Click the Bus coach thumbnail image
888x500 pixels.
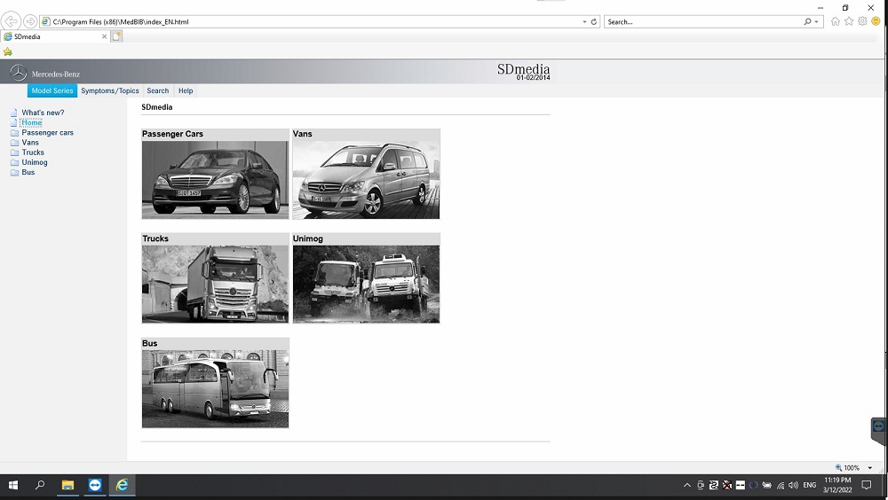(x=215, y=388)
